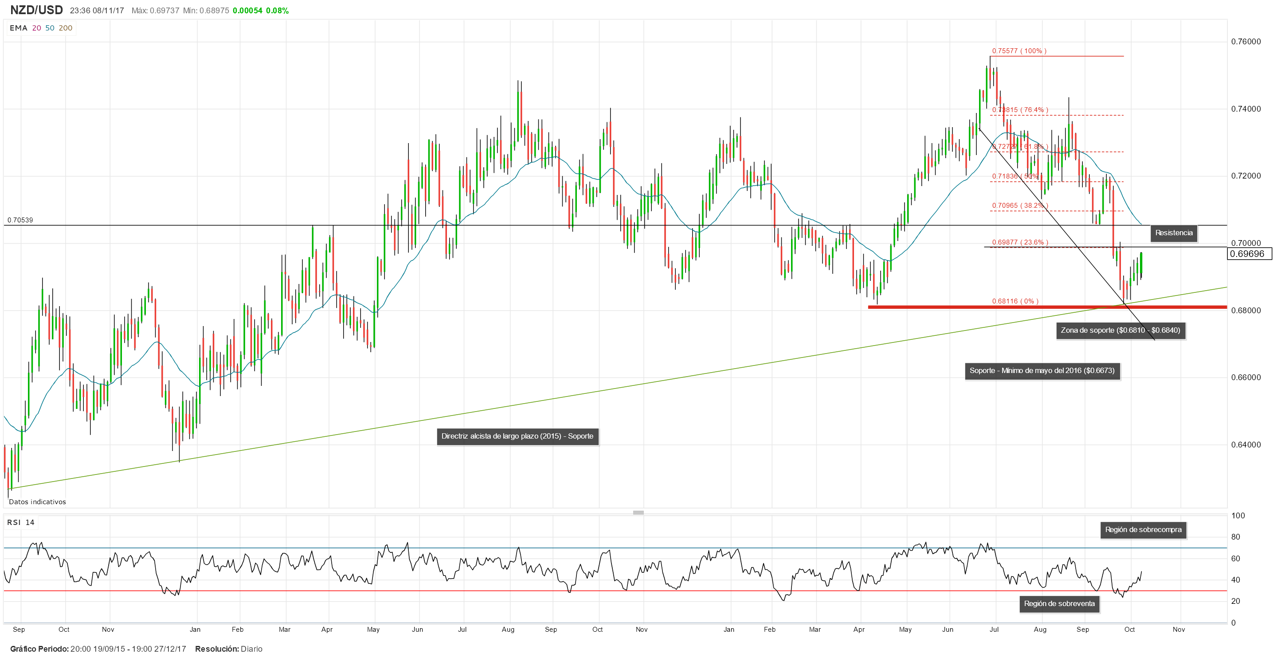This screenshot has width=1277, height=657.
Task: Click the red support zone line
Action: (x=1047, y=307)
